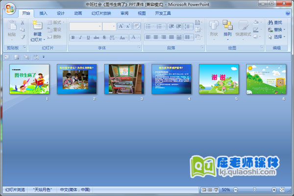Viewport: 294px width, 196px height.
Task: Click the 50% zoom level
Action: 226,190
